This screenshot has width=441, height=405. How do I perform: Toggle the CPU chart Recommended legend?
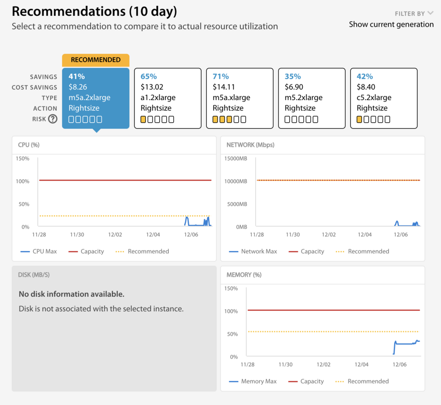[142, 251]
